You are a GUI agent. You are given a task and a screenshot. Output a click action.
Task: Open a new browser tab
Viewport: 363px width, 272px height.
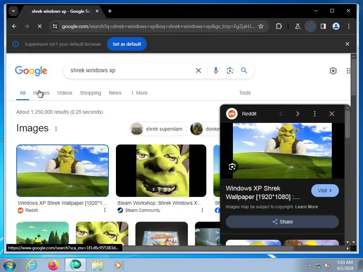coord(110,11)
